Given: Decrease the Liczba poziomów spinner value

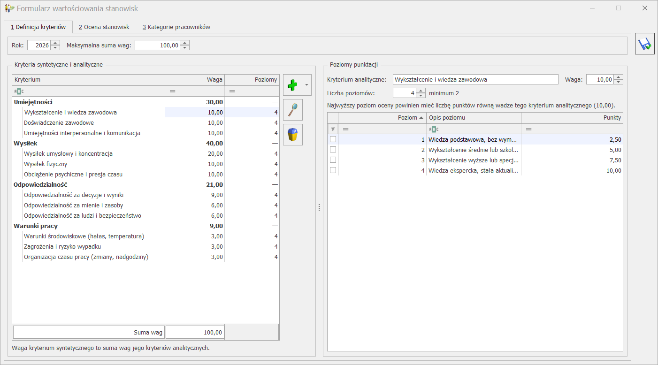Looking at the screenshot, I should (x=421, y=95).
